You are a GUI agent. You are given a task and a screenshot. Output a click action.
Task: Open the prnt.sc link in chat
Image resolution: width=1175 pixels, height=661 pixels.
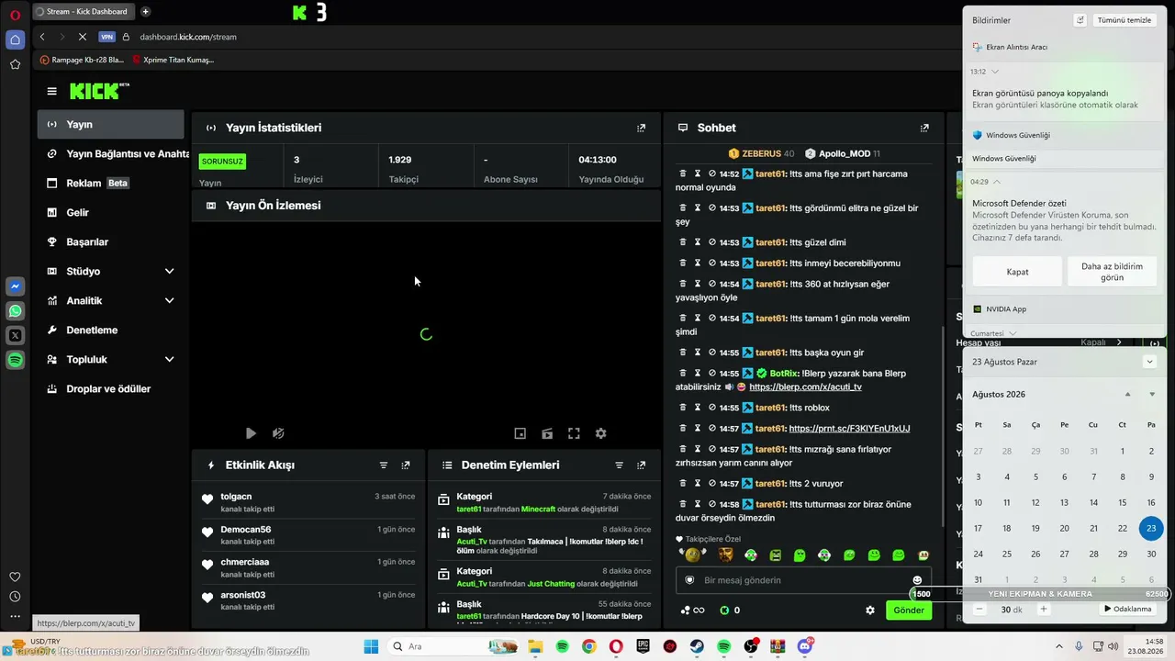click(x=849, y=429)
